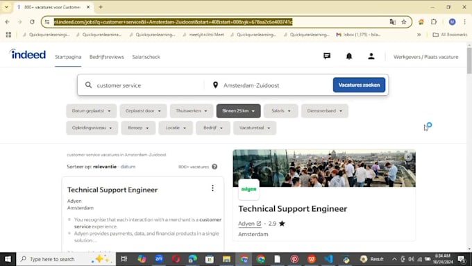Open Microsoft Store from the taskbar
Viewport: 472px width, 266px height.
point(210,259)
